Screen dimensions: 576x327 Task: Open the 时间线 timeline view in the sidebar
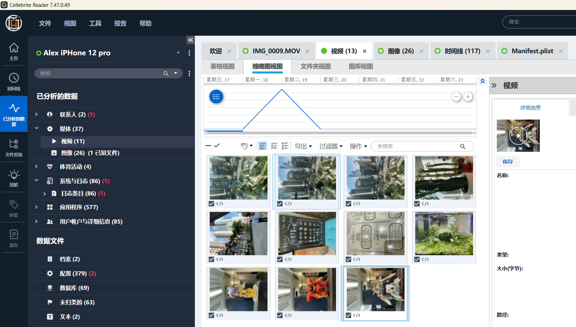pos(14,81)
